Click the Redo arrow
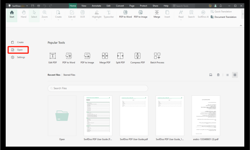The height and width of the screenshot is (150, 250). click(x=50, y=6)
